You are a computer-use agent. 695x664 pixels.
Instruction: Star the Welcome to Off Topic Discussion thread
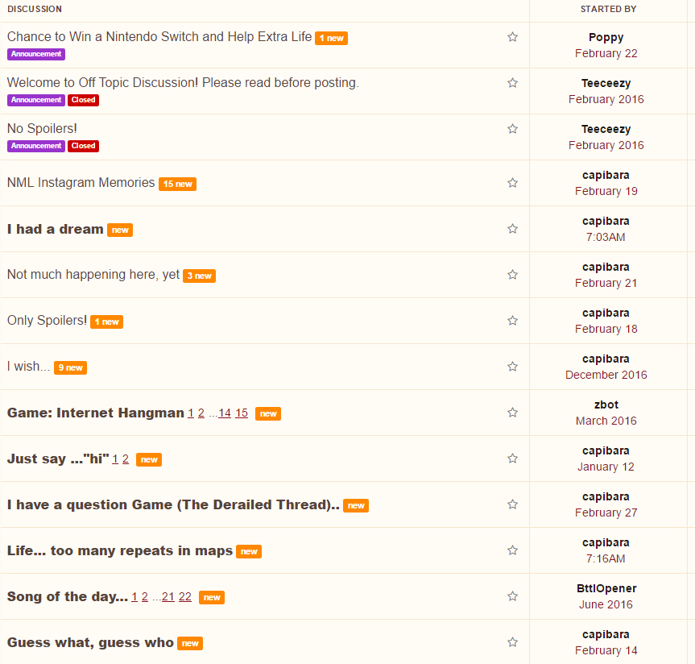point(512,83)
